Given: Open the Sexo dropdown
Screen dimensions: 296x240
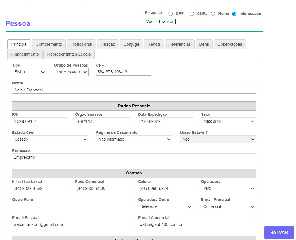Looking at the screenshot, I should [x=228, y=121].
